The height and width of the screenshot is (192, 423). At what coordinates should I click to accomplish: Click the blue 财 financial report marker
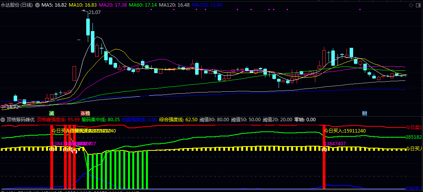pyautogui.click(x=364, y=113)
